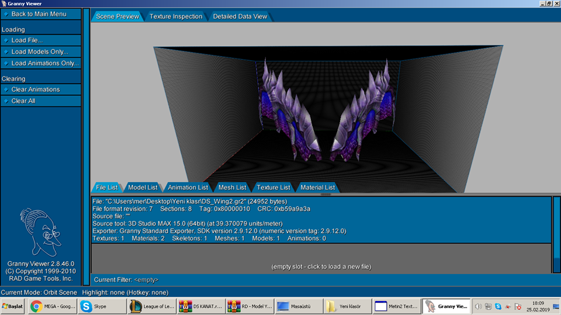The width and height of the screenshot is (561, 315).
Task: Select the Material List tab
Action: (318, 187)
